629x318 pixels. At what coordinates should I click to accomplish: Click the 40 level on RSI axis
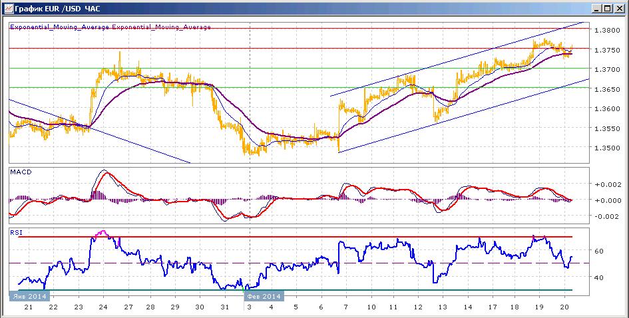[600, 277]
